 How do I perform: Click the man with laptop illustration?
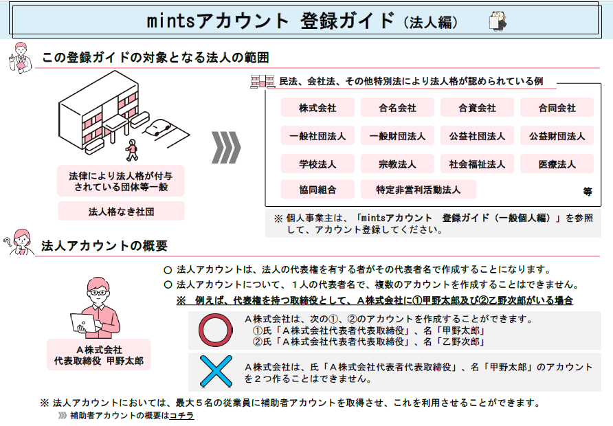pos(96,308)
